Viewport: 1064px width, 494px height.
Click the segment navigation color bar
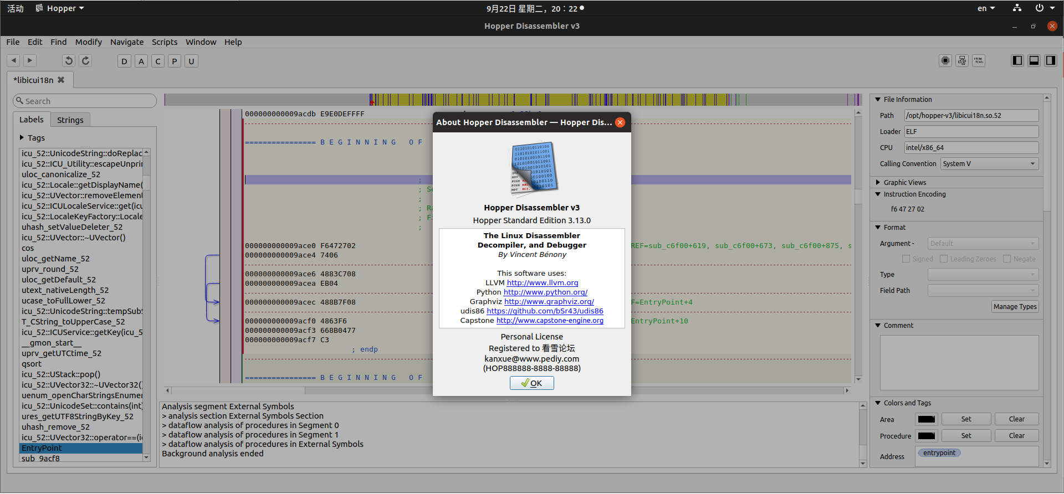(513, 100)
